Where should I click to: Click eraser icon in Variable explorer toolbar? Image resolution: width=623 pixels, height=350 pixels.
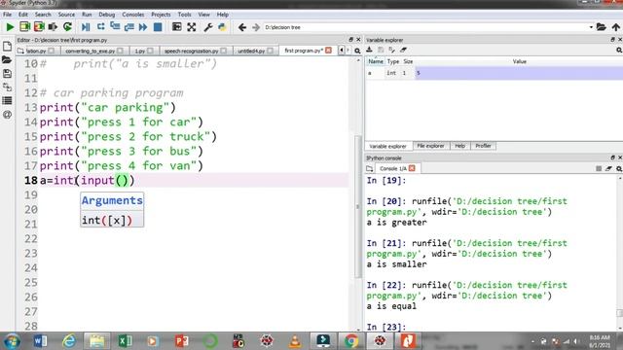(x=403, y=50)
